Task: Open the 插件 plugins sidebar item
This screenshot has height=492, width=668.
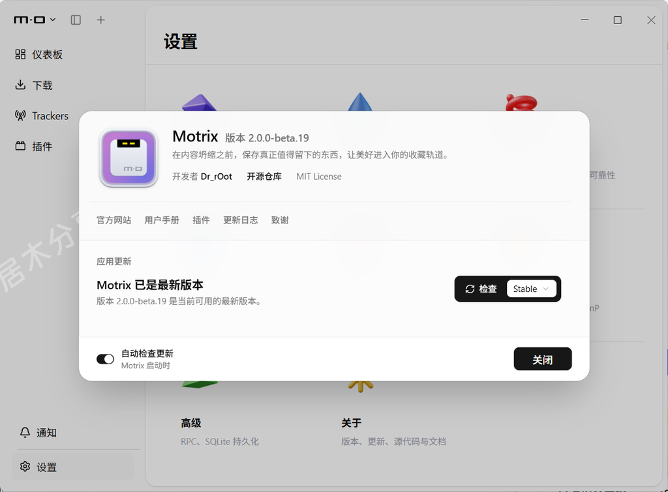Action: 34,147
